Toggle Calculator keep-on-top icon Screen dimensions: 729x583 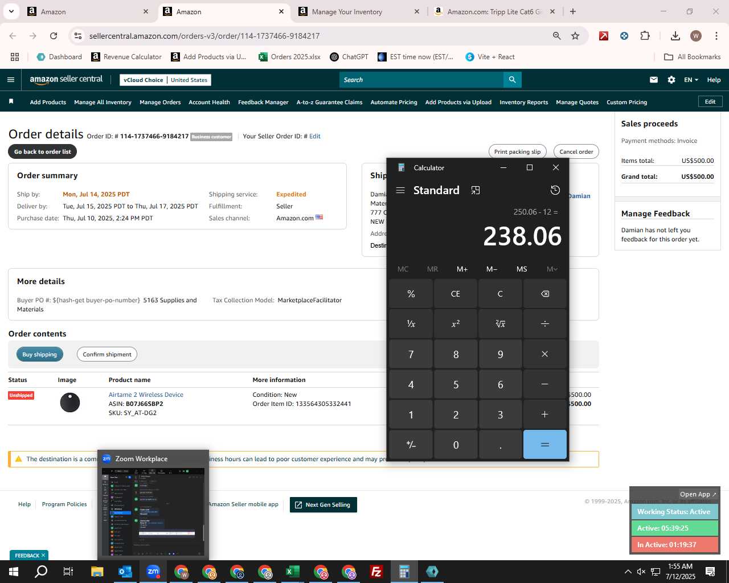point(476,190)
